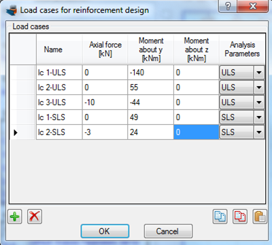The width and height of the screenshot is (272, 245).
Task: Click moment about z cell of lc 3-ULS
Action: pos(197,102)
